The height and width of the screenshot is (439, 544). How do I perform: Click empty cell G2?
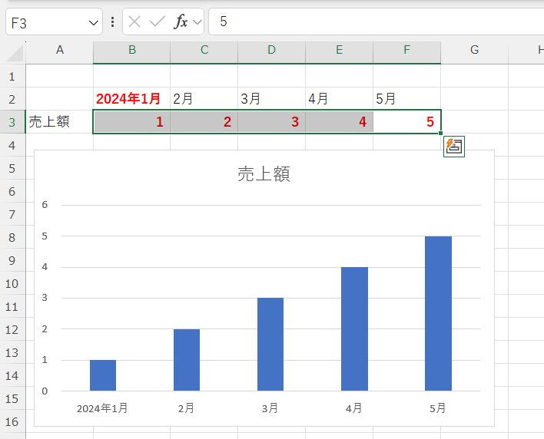(x=475, y=99)
